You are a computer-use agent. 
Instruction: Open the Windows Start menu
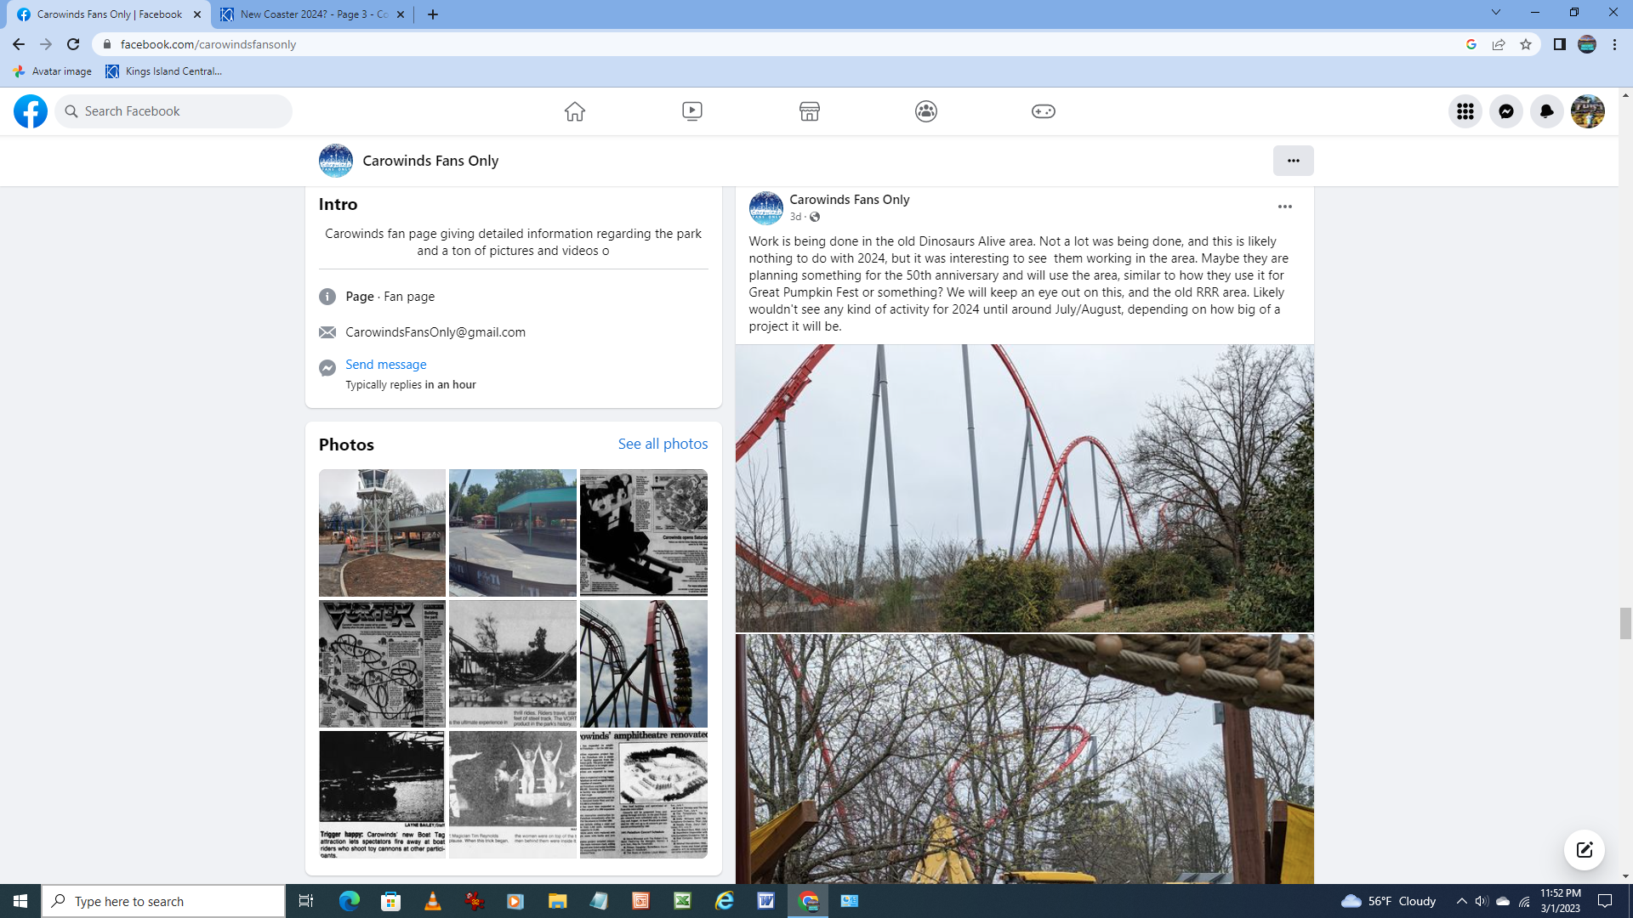(20, 901)
